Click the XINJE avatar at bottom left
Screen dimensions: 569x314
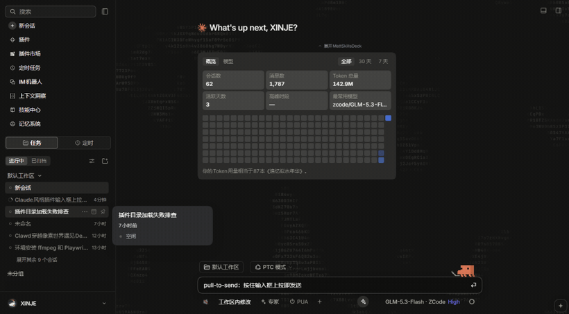click(x=12, y=304)
